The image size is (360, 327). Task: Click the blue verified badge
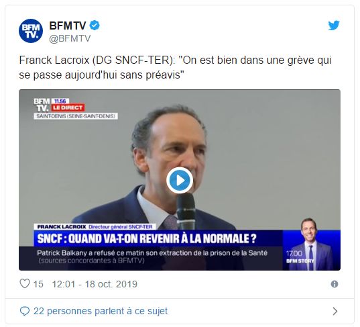95,26
